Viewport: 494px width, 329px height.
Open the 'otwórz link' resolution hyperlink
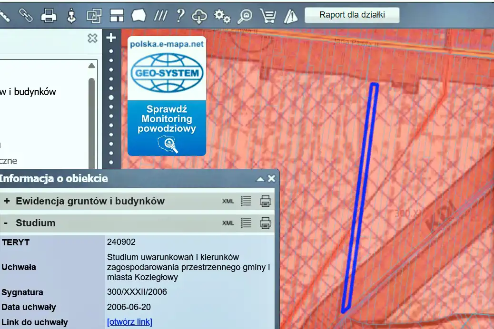tap(129, 322)
